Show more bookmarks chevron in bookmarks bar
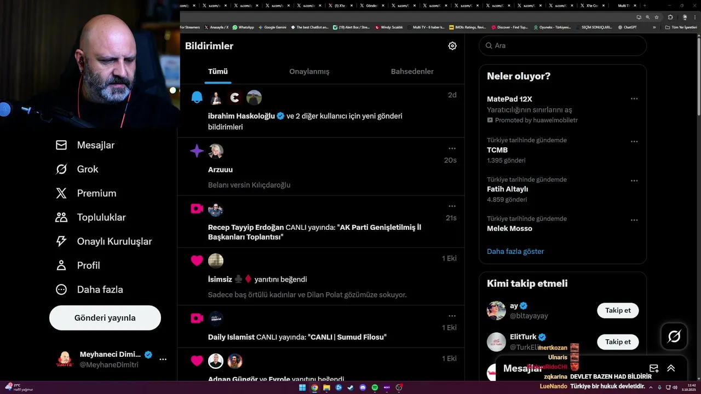Viewport: 701px width, 394px height. point(654,27)
